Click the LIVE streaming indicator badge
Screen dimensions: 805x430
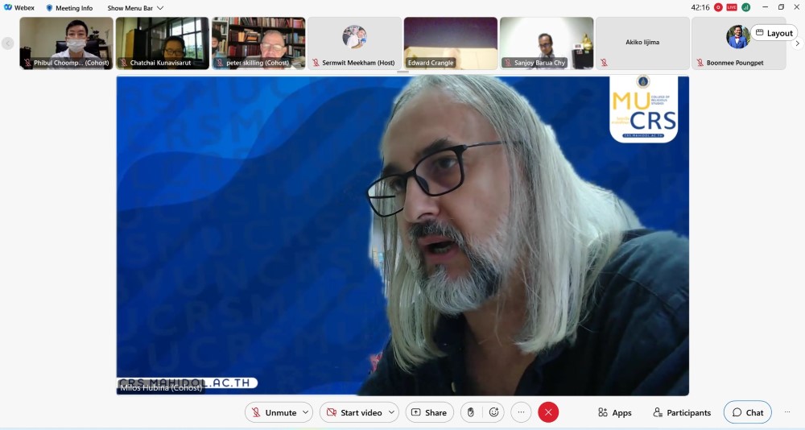click(x=732, y=7)
